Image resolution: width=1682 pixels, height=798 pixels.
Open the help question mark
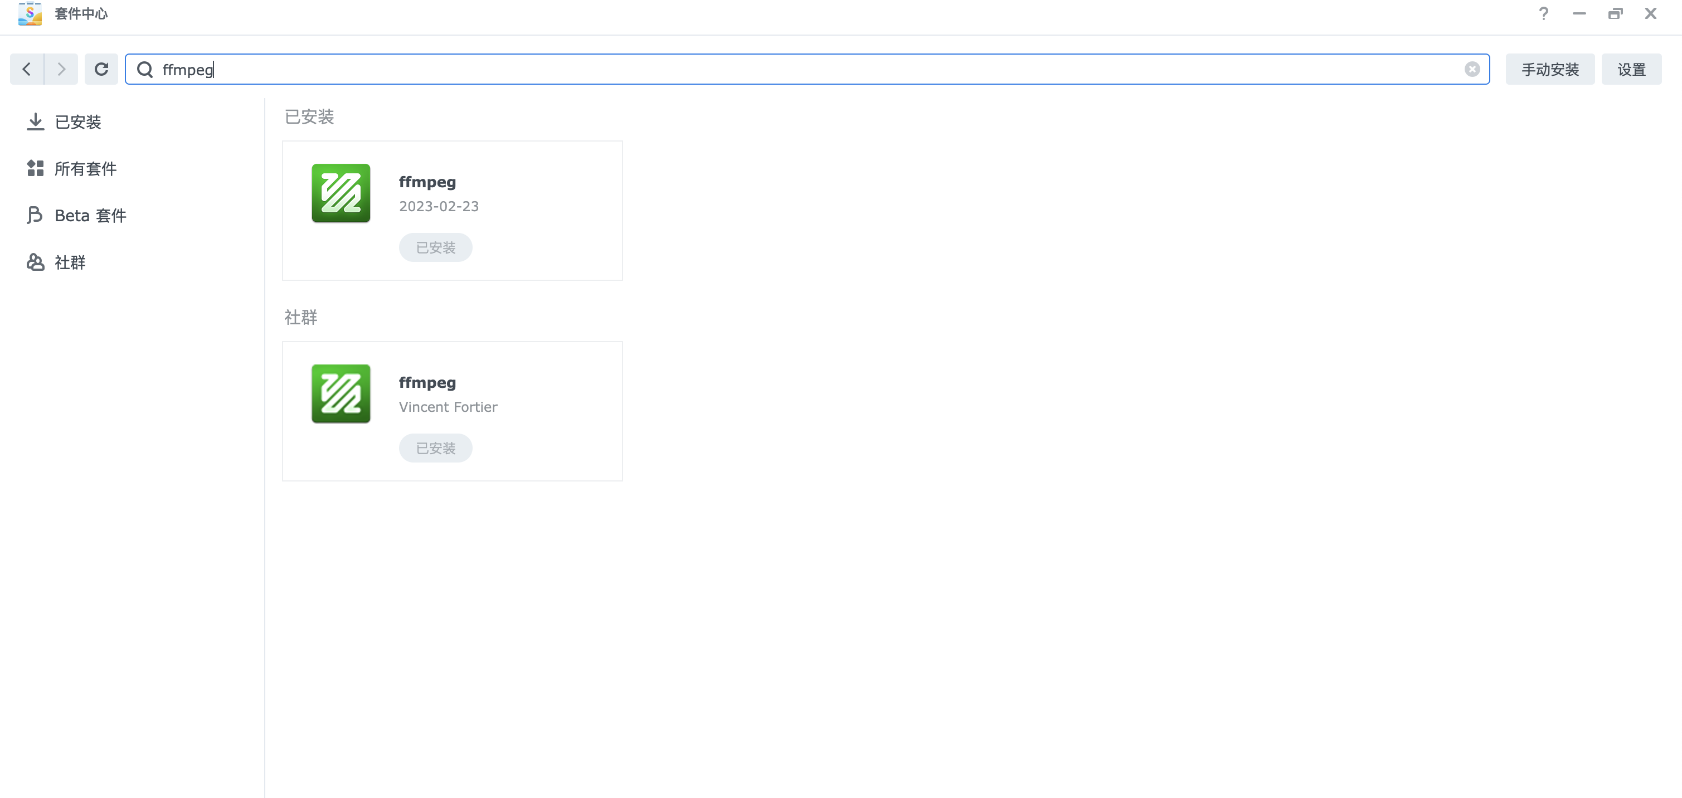point(1544,14)
